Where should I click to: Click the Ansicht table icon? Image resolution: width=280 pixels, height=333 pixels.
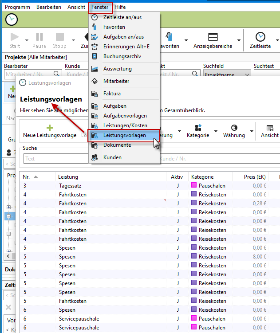click(x=270, y=127)
